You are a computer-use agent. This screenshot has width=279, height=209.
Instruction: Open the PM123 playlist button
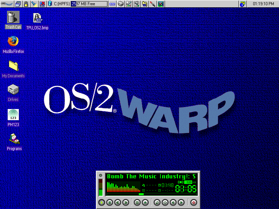(137, 202)
